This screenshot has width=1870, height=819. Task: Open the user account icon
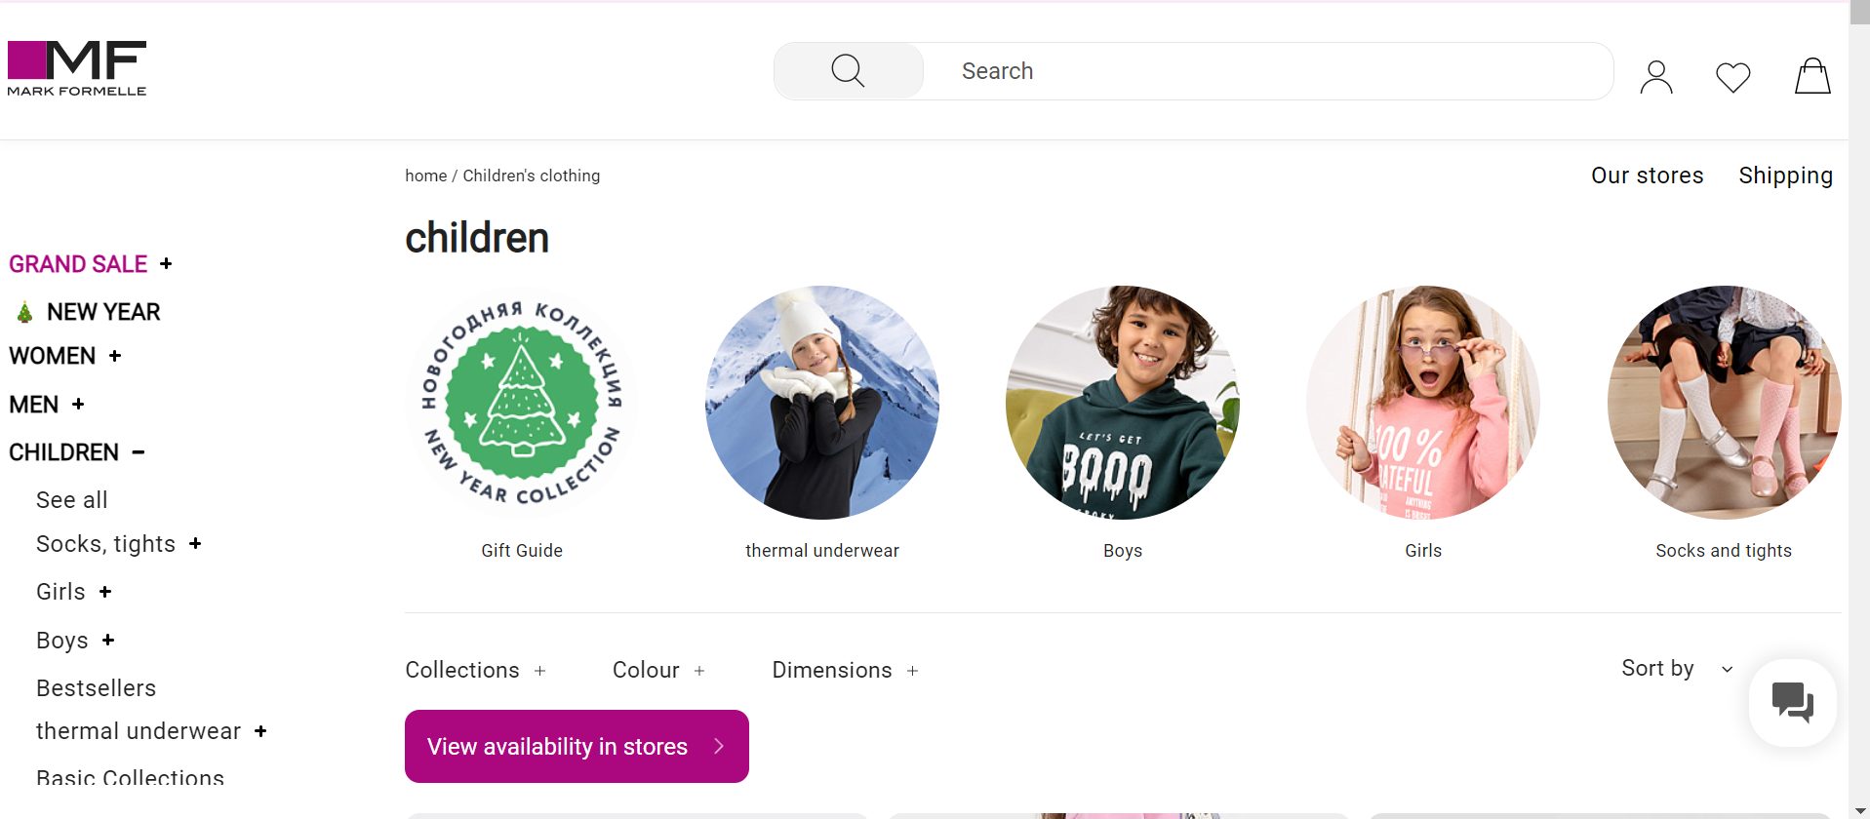[x=1655, y=77]
